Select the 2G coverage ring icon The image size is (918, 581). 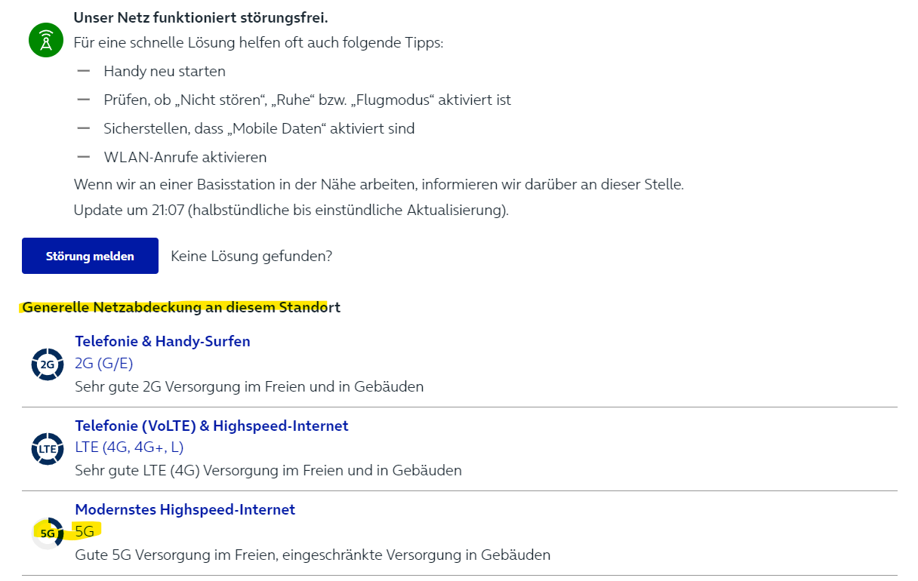[48, 364]
